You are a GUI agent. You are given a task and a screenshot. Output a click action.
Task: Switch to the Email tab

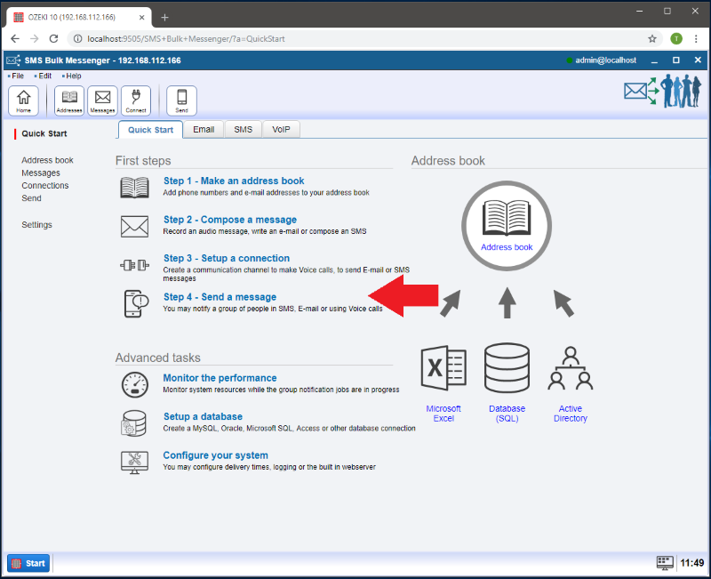(204, 130)
